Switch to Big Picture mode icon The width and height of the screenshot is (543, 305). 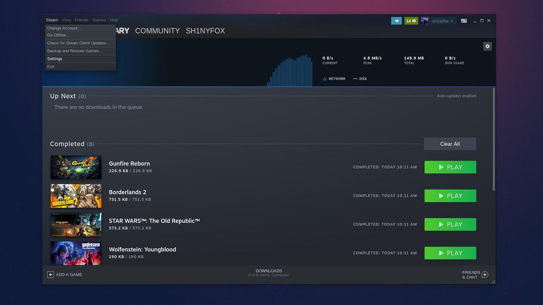464,21
